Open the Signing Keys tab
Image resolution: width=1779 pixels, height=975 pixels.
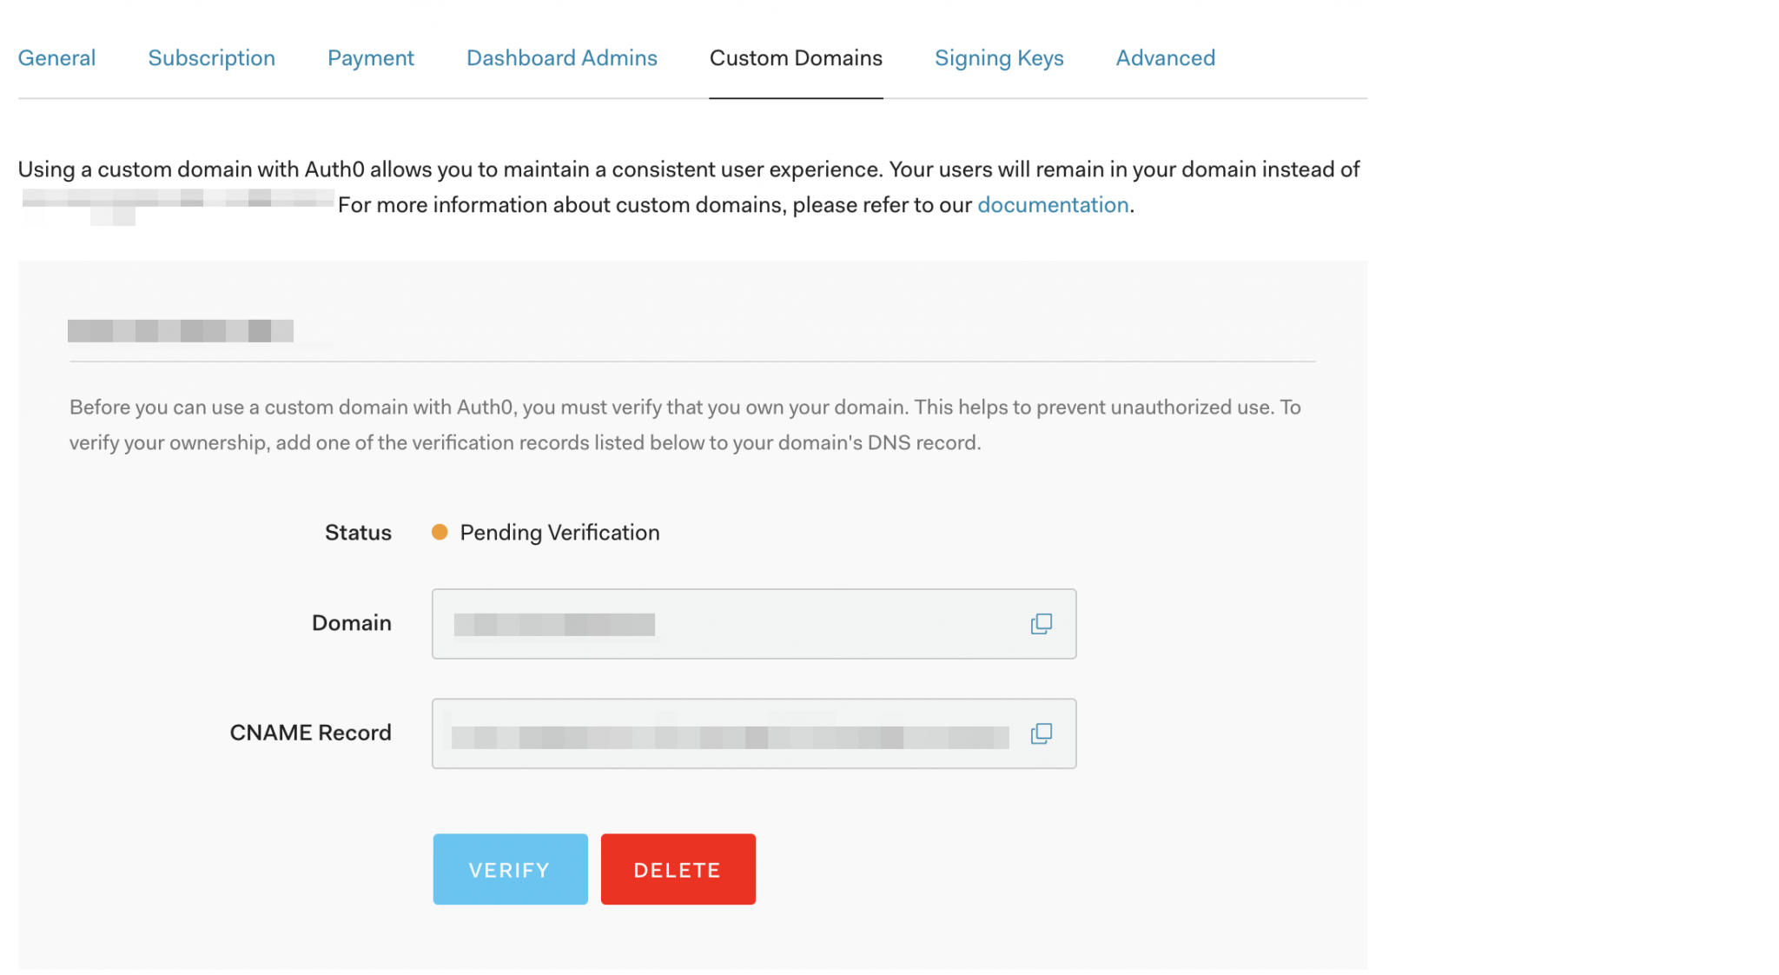point(999,57)
